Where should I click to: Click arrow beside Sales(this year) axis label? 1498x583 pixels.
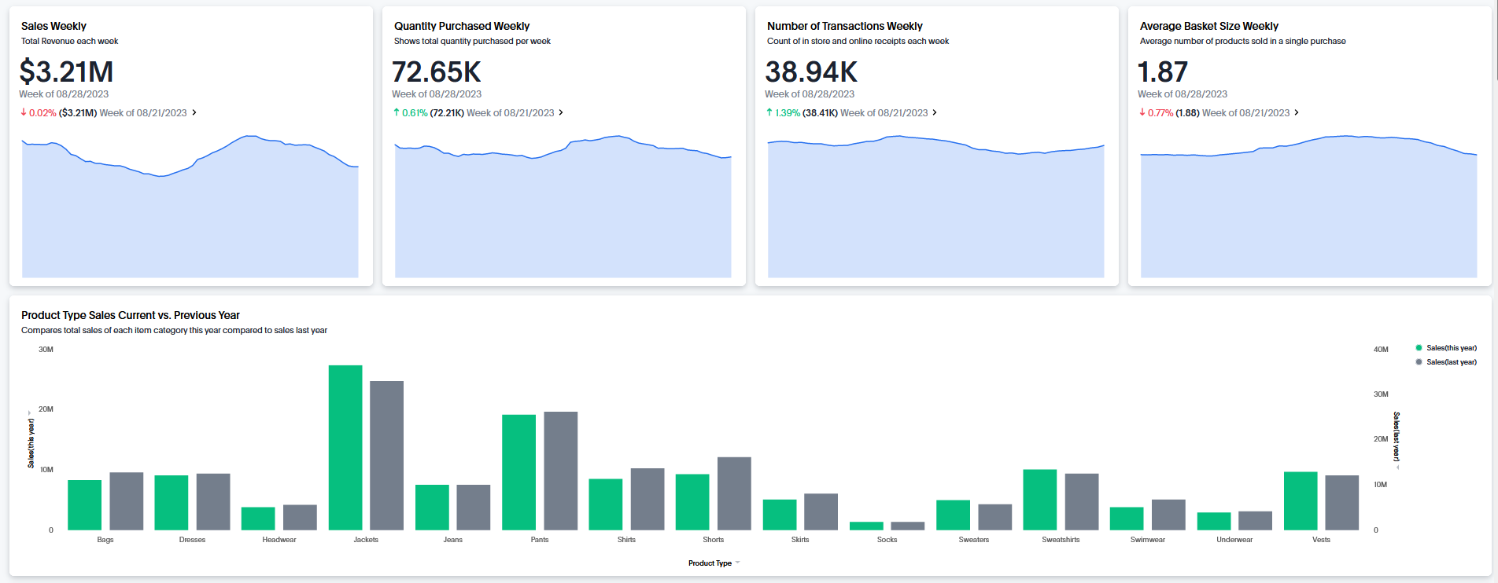(x=30, y=412)
